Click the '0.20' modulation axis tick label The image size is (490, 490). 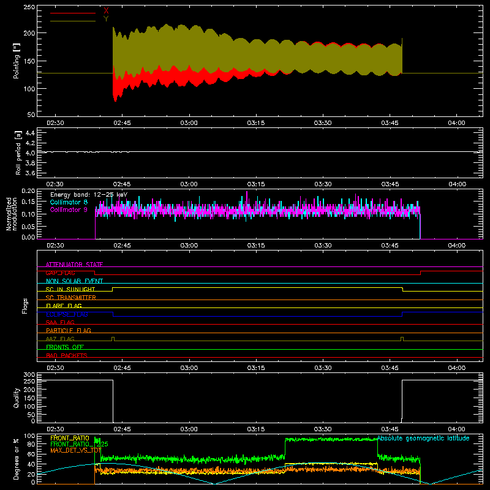pos(28,190)
